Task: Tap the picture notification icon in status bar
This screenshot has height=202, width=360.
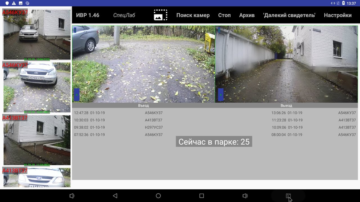Action: [x=21, y=3]
